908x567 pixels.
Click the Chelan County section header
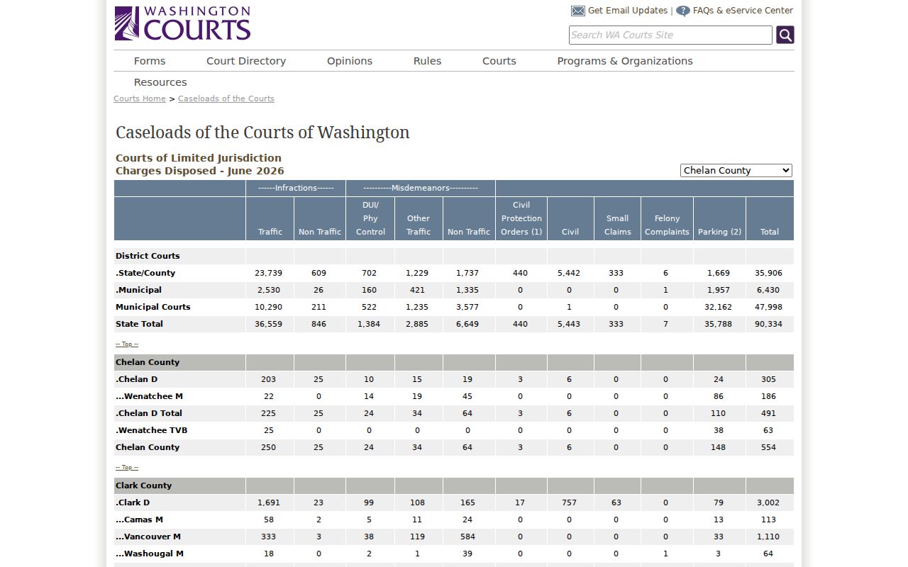click(148, 362)
